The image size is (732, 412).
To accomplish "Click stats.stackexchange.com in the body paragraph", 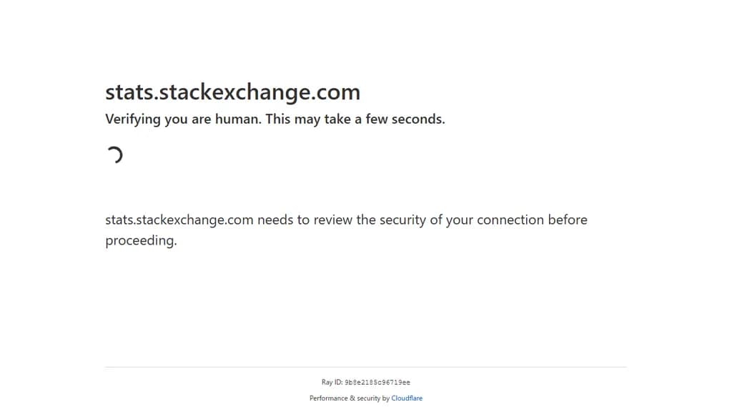I will point(179,220).
